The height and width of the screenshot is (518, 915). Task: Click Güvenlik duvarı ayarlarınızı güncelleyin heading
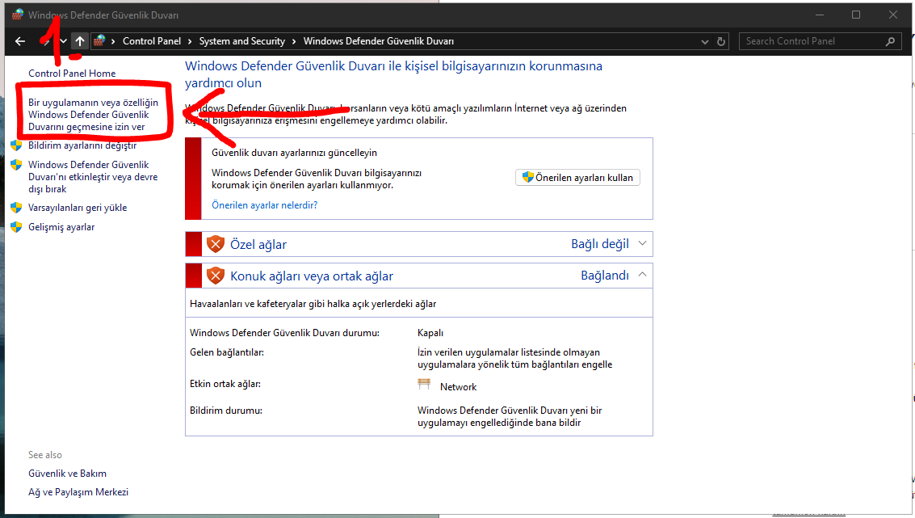294,153
